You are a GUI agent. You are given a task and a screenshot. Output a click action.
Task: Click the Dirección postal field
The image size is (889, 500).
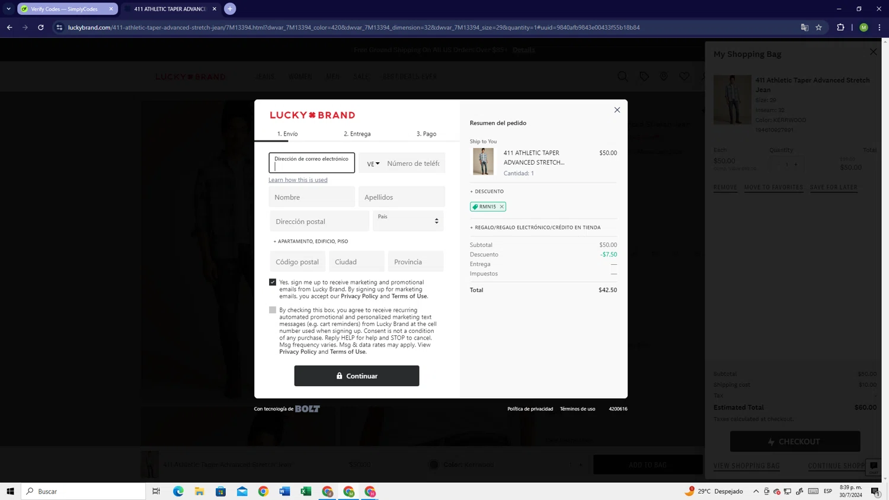pos(319,221)
